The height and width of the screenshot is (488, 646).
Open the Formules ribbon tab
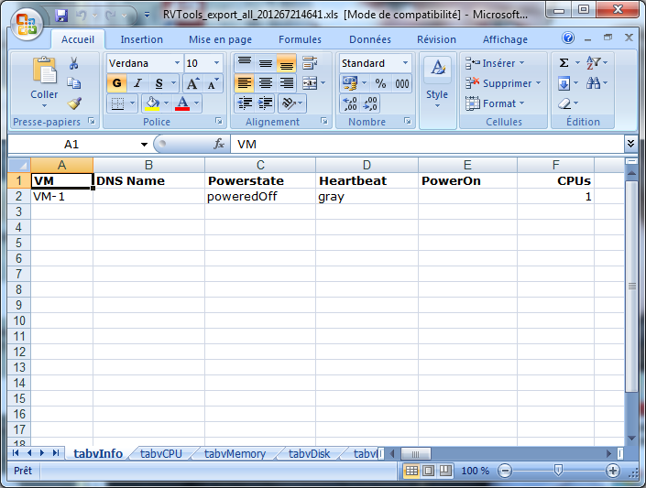pos(300,39)
